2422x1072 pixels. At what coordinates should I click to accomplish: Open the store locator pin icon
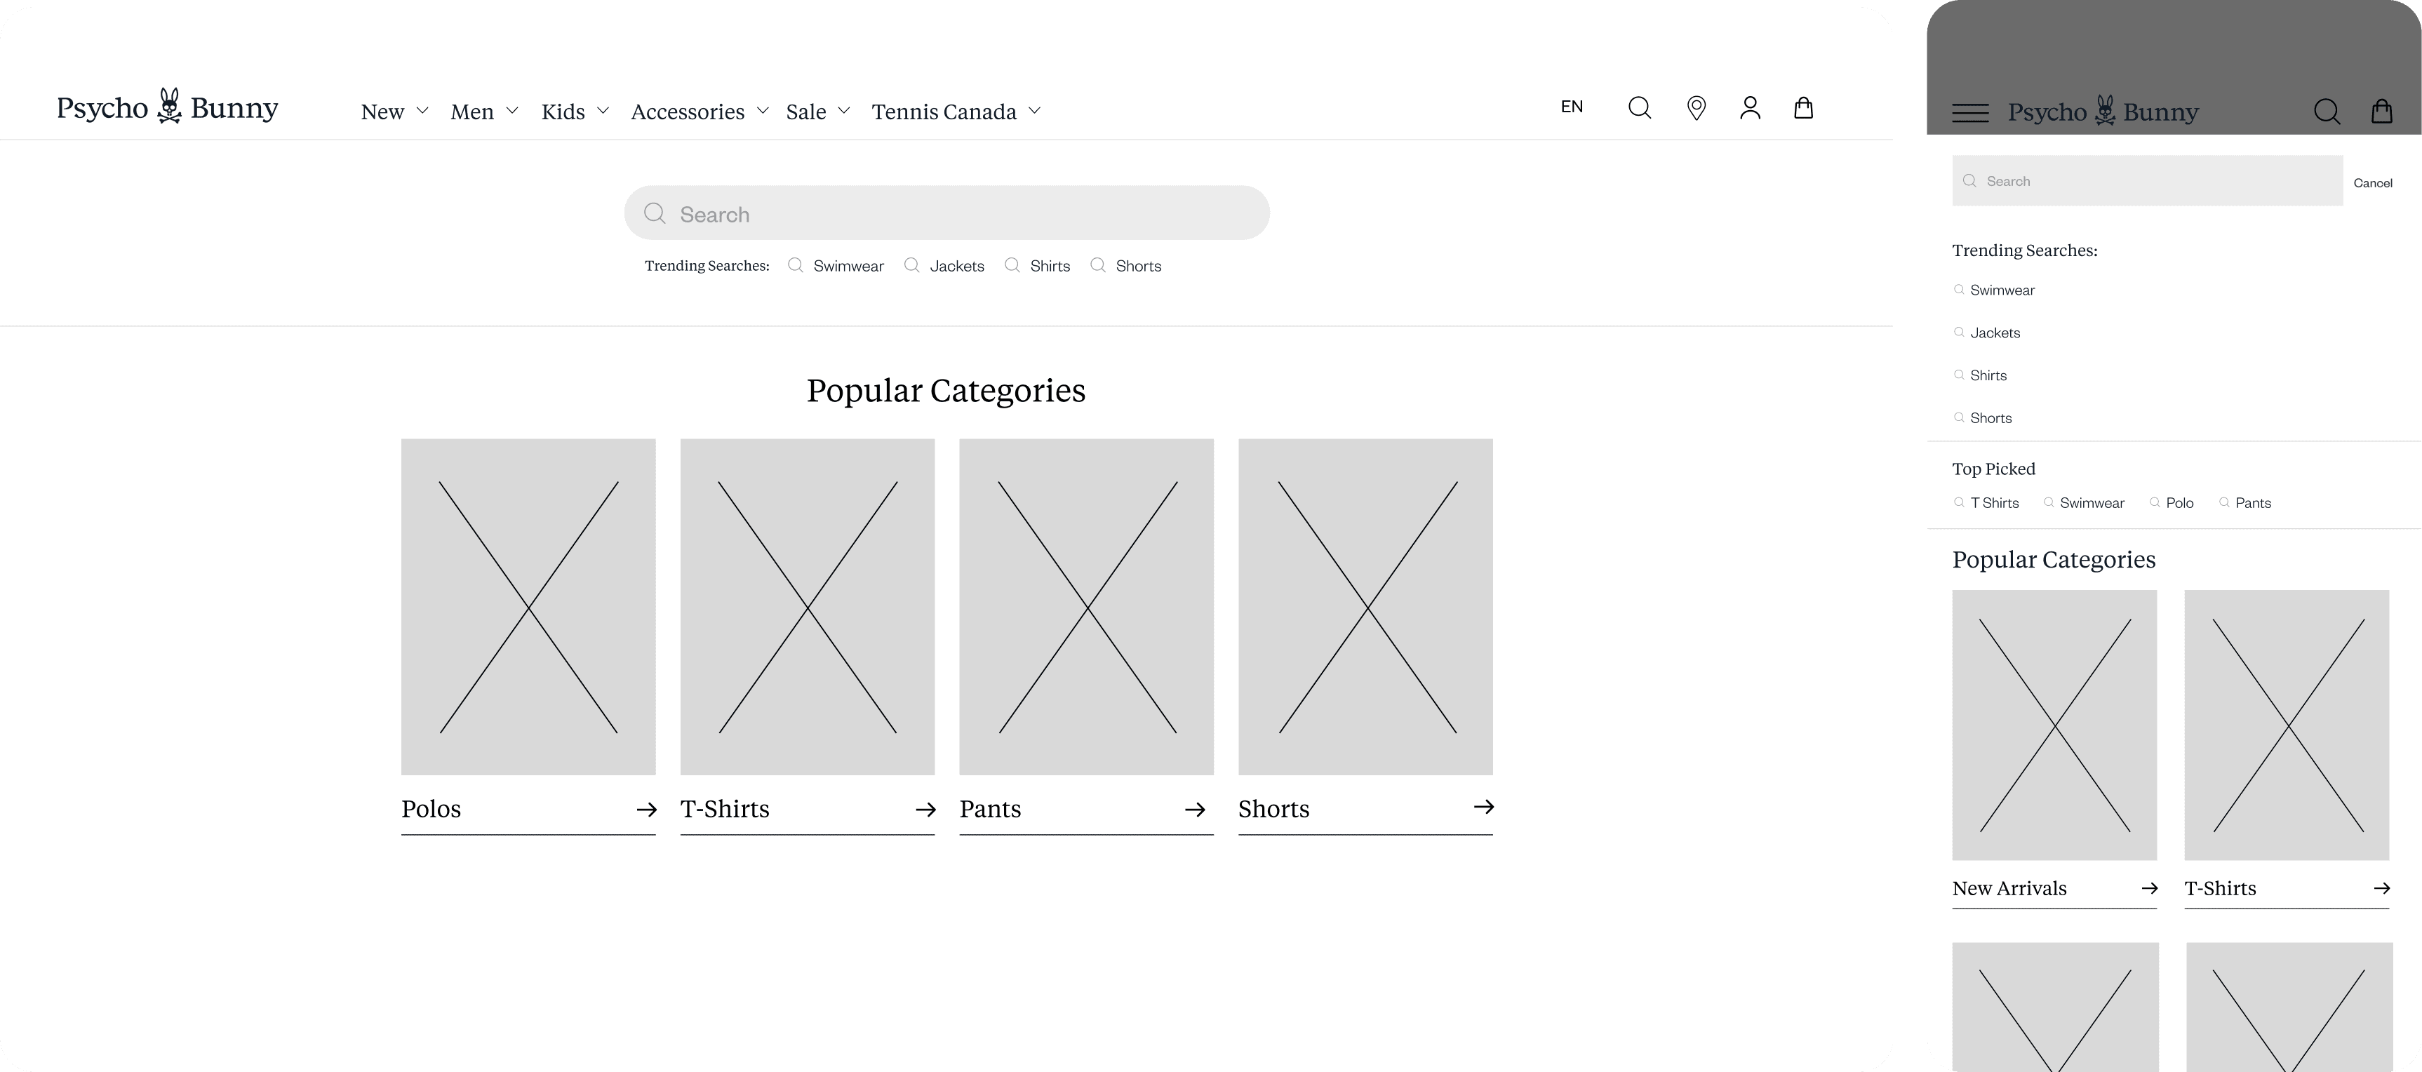1696,108
